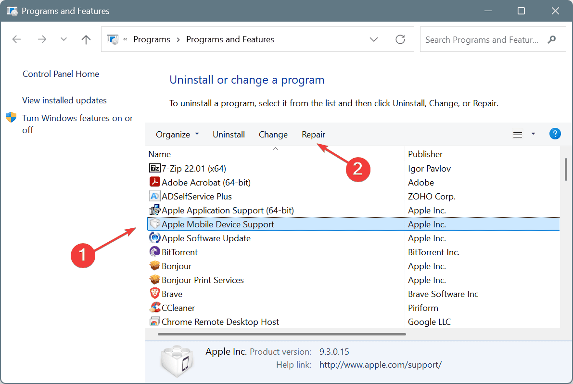Viewport: 573px width, 384px height.
Task: Click the Bonjour Print Services icon
Action: [155, 280]
